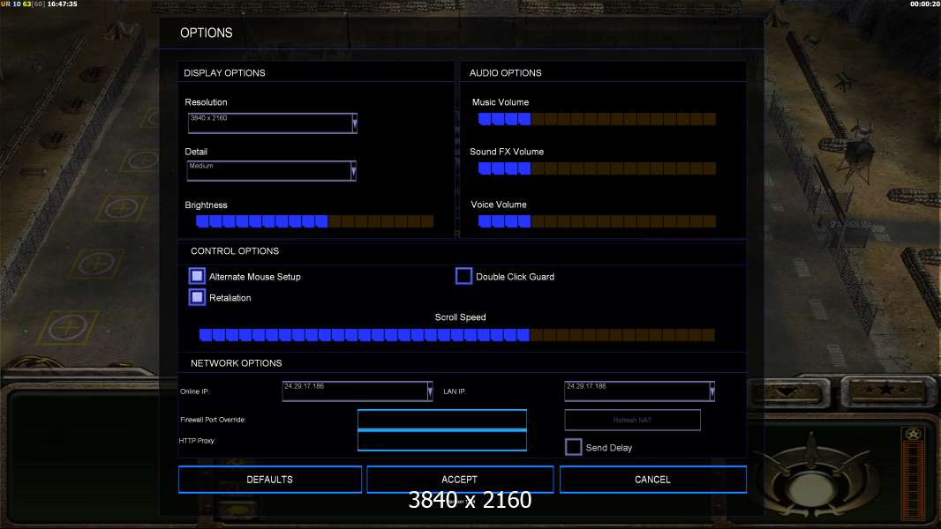
Task: Click into the HTTP Proxy field
Action: tap(441, 440)
